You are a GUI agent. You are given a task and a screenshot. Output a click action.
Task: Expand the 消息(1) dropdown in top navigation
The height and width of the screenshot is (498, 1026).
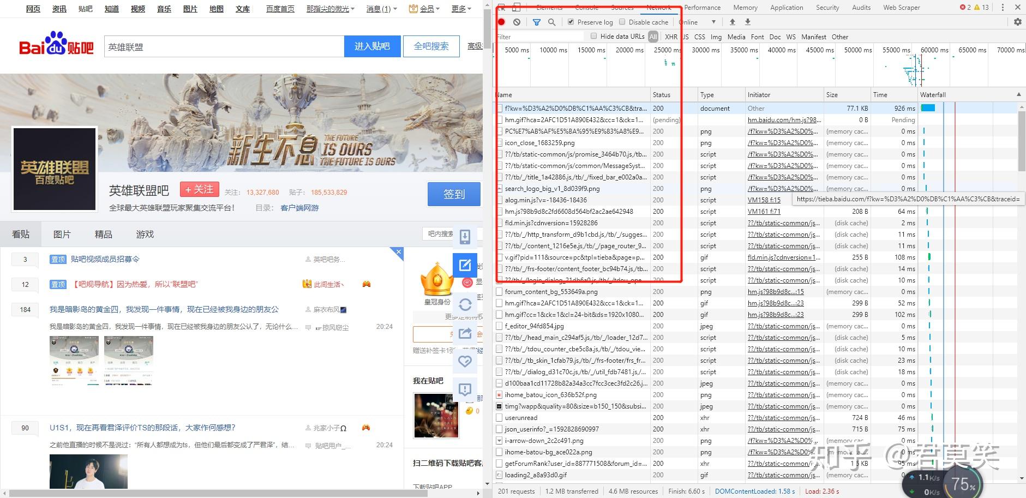click(x=381, y=9)
